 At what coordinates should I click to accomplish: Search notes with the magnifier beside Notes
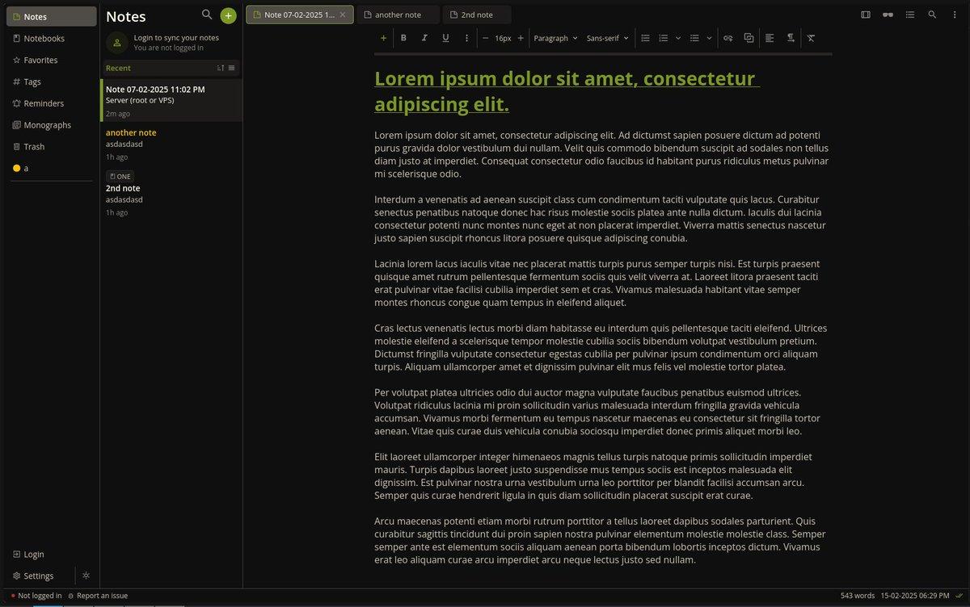[x=207, y=15]
